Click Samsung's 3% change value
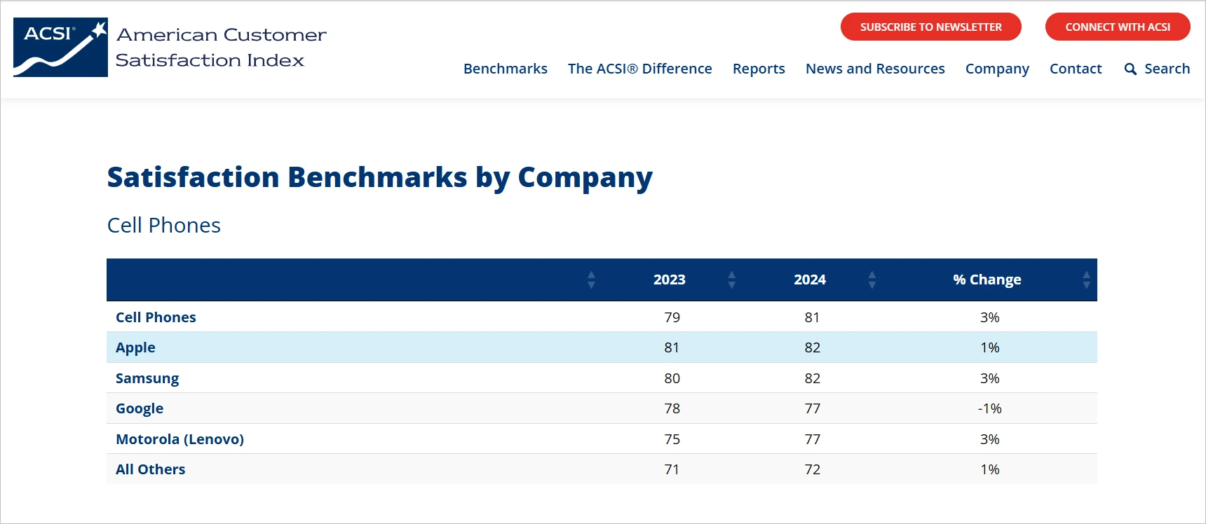The image size is (1206, 524). (x=989, y=378)
